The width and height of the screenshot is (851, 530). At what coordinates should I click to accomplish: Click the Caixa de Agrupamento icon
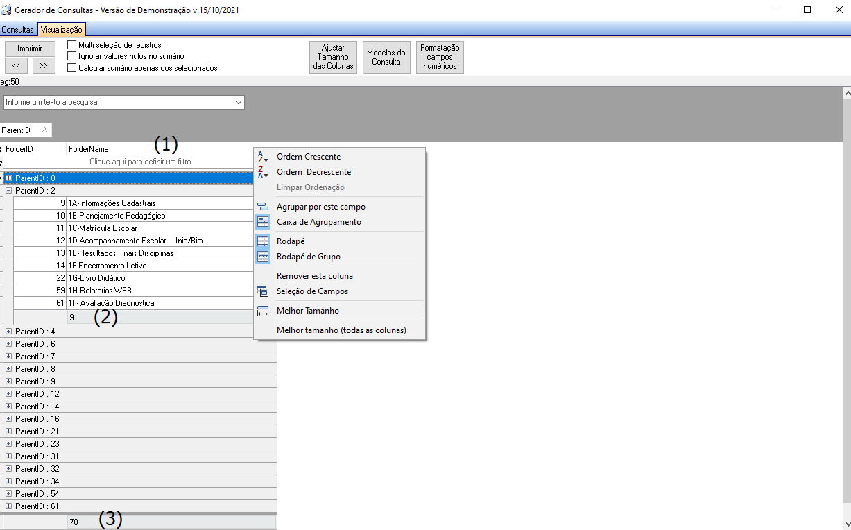[263, 222]
